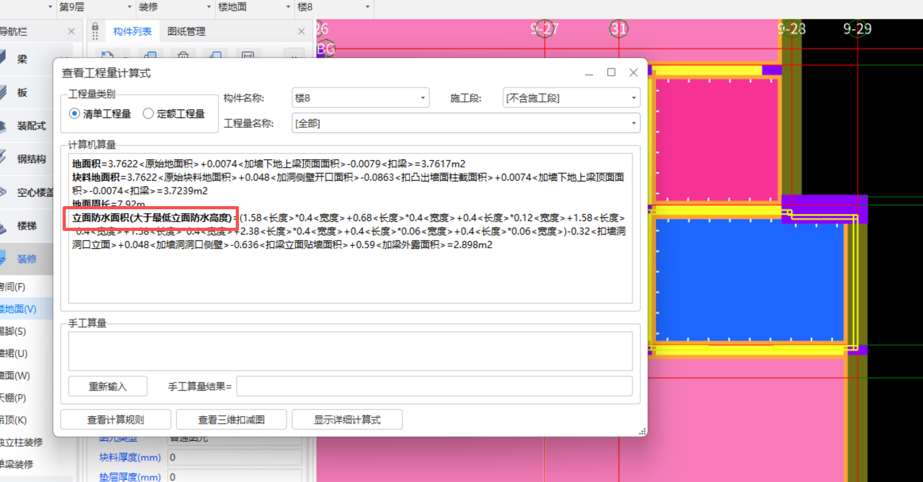923x482 pixels.
Task: Select the blue floor region in the drawing
Action: (x=749, y=279)
